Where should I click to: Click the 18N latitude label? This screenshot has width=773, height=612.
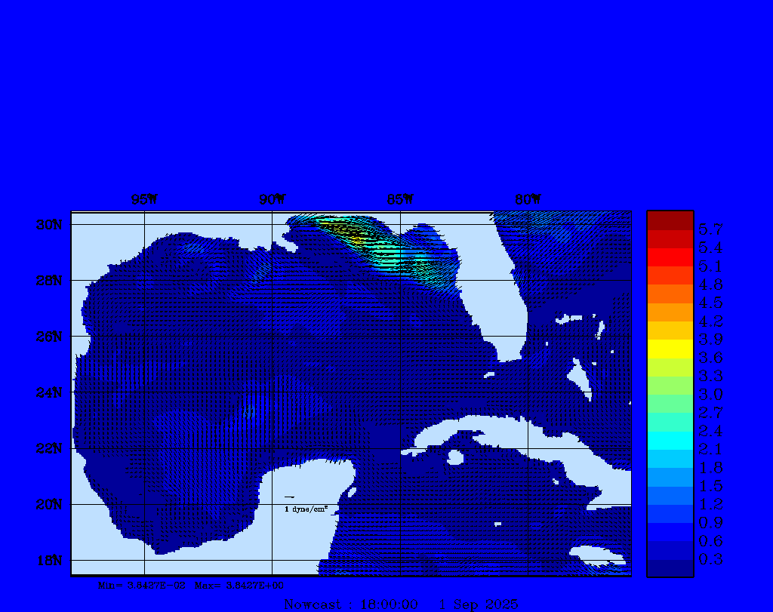[x=50, y=560]
